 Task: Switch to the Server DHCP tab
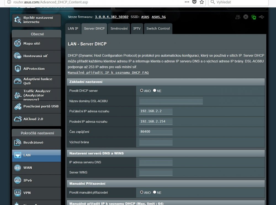[x=94, y=28]
